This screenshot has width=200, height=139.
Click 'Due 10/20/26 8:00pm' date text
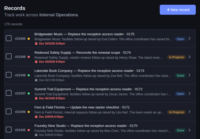pyautogui.click(x=52, y=62)
